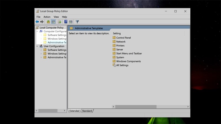Select Software Settings under Computer Configuration
This screenshot has height=124, width=221.
(x=57, y=35)
